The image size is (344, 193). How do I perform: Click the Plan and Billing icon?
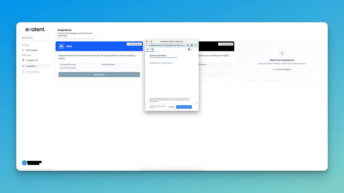click(x=24, y=72)
